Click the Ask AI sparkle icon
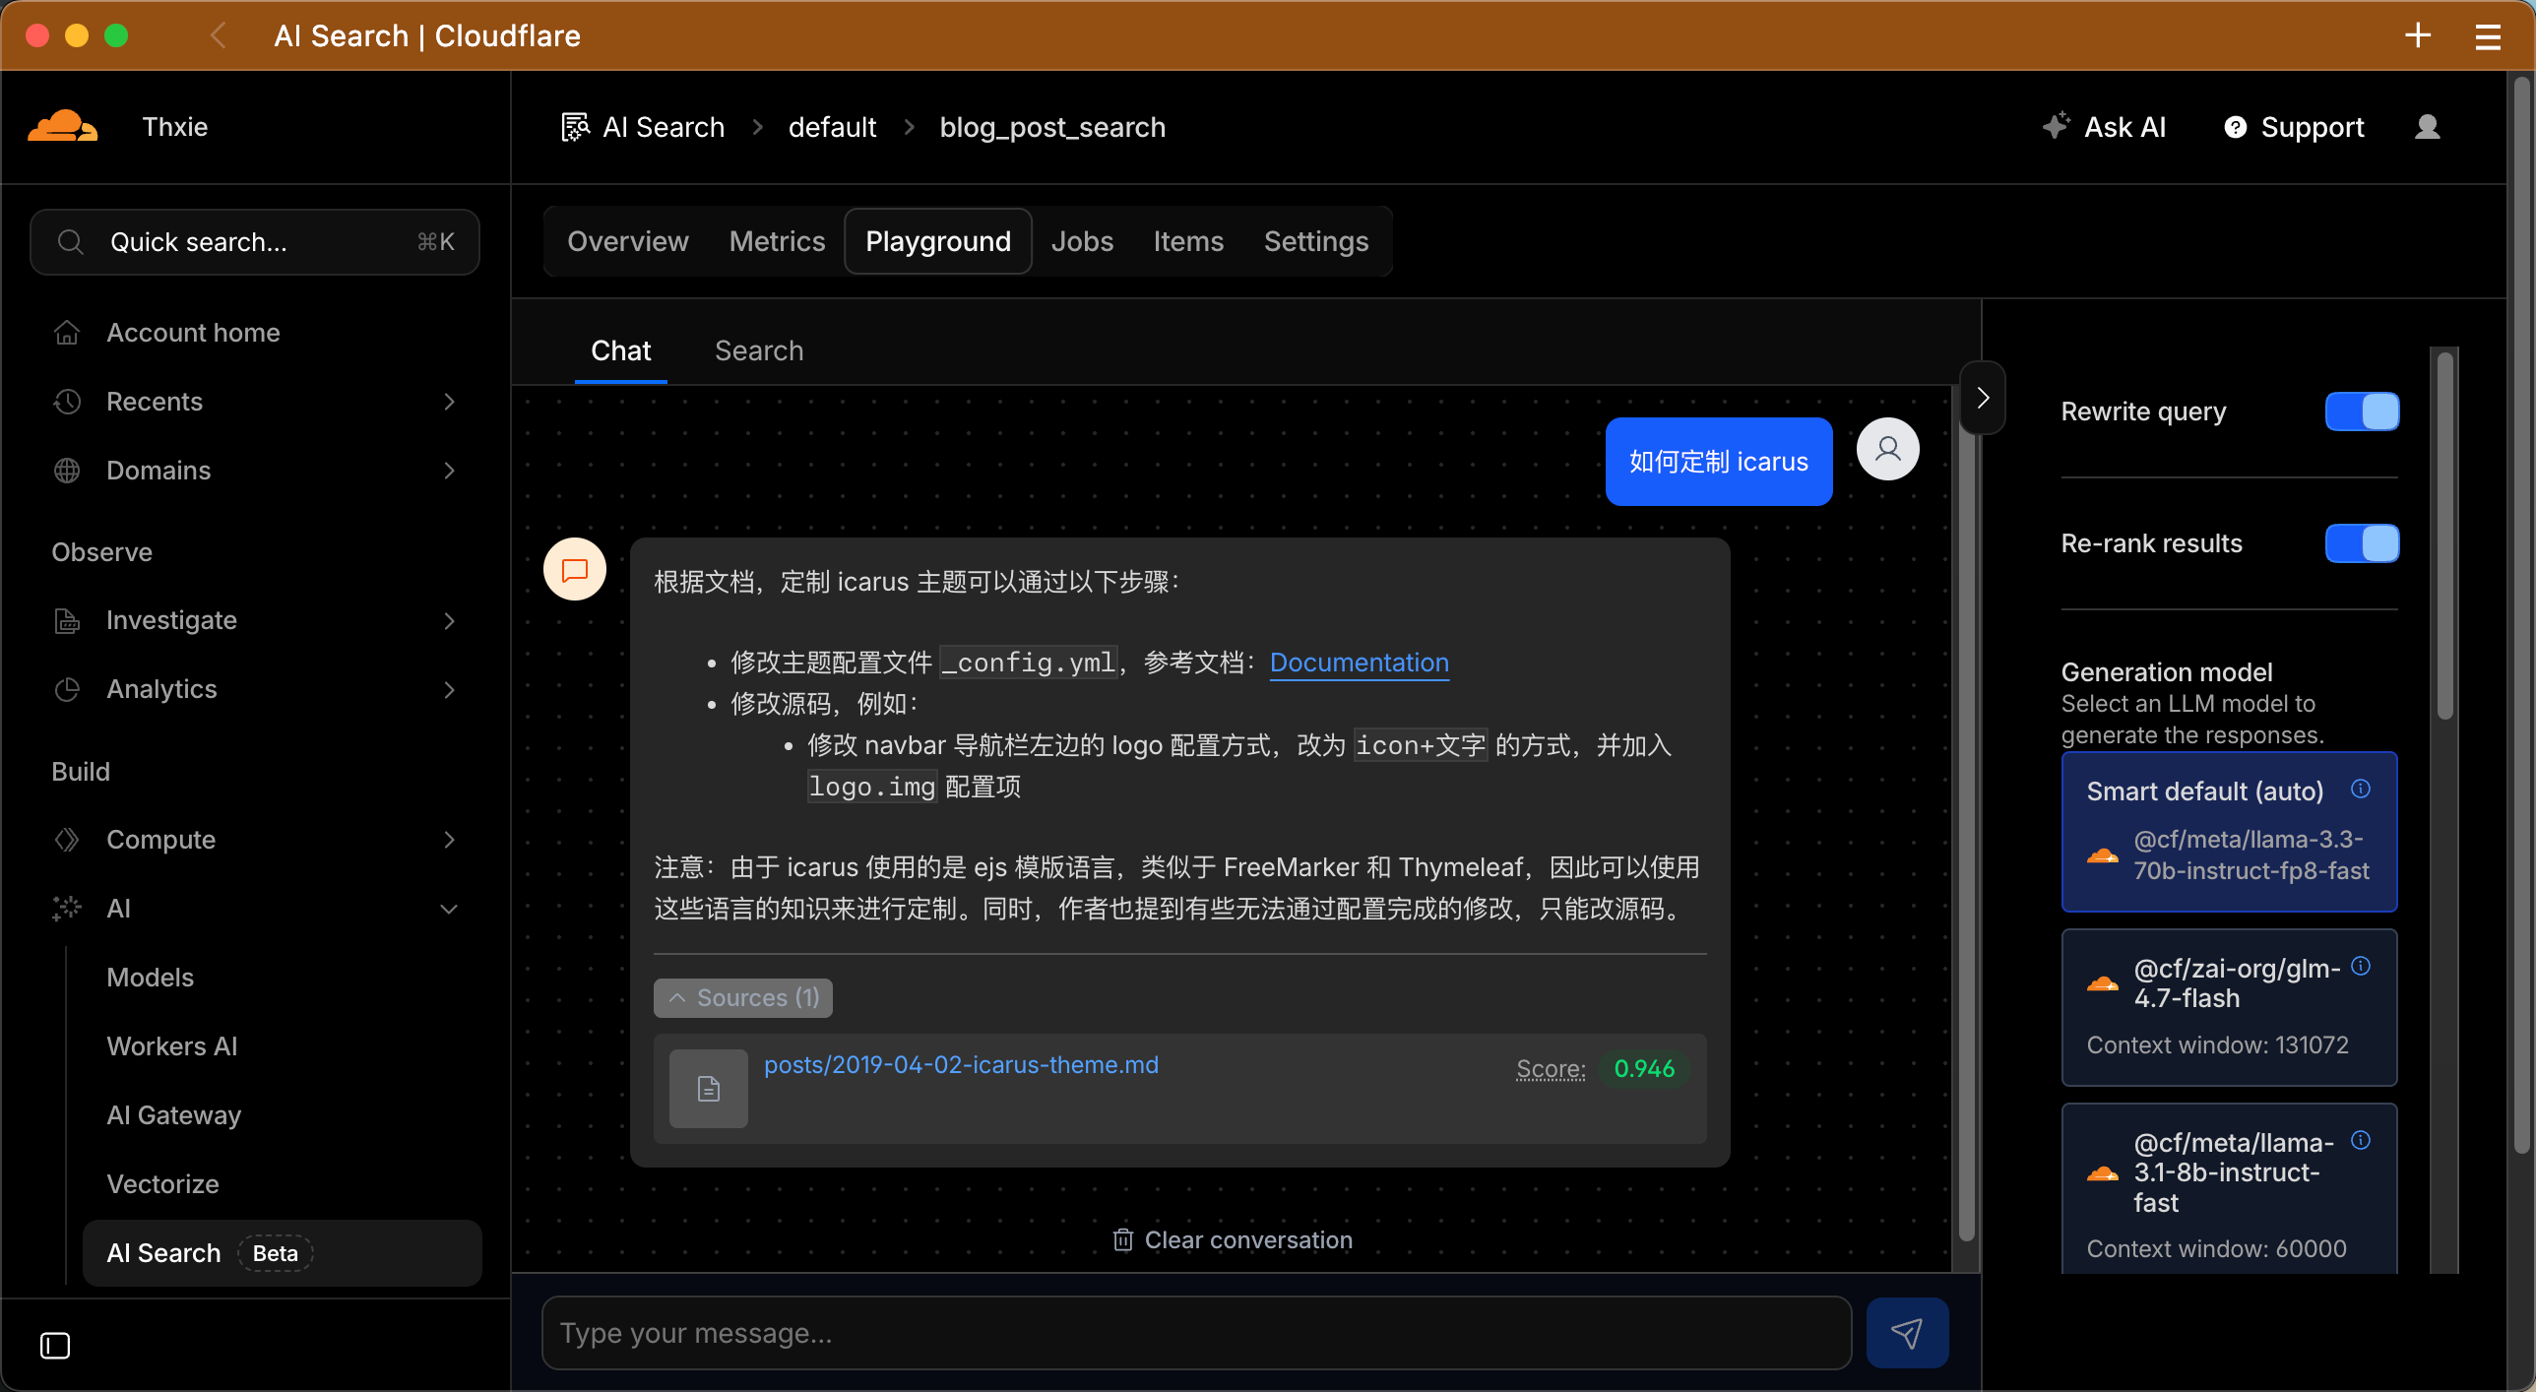2536x1392 pixels. click(2058, 126)
